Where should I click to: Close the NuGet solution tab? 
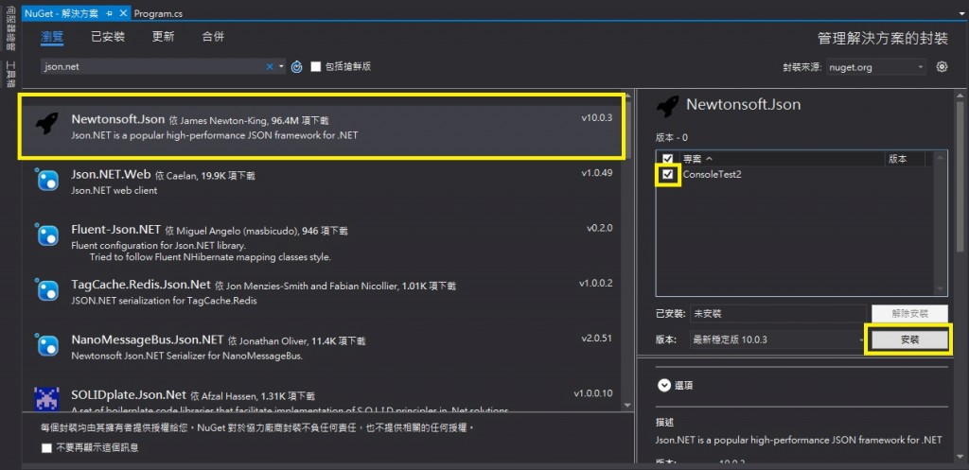pos(123,13)
